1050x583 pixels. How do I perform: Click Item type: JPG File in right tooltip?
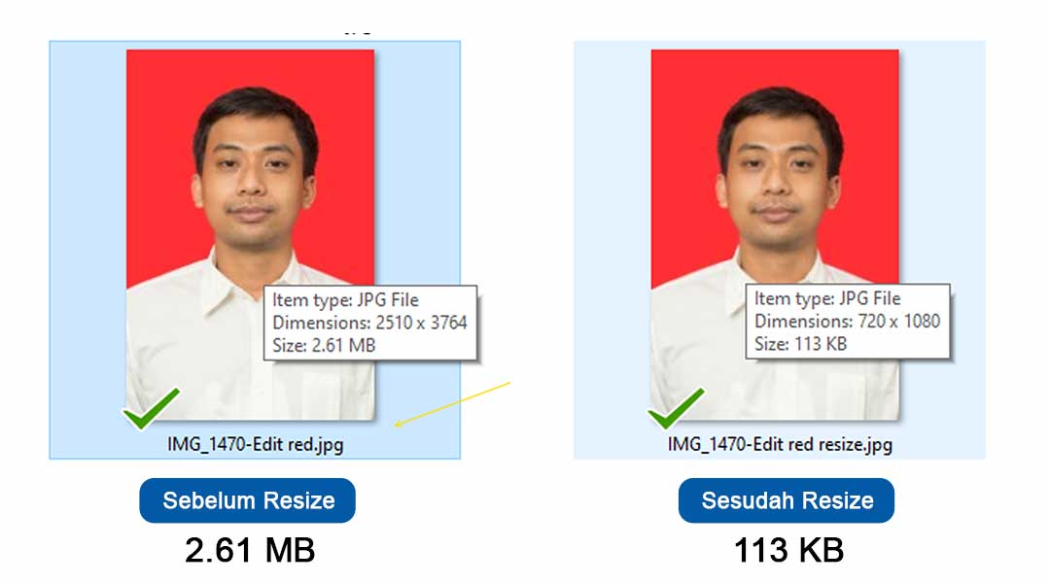click(x=827, y=298)
